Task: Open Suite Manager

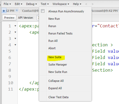Action: click(65, 65)
